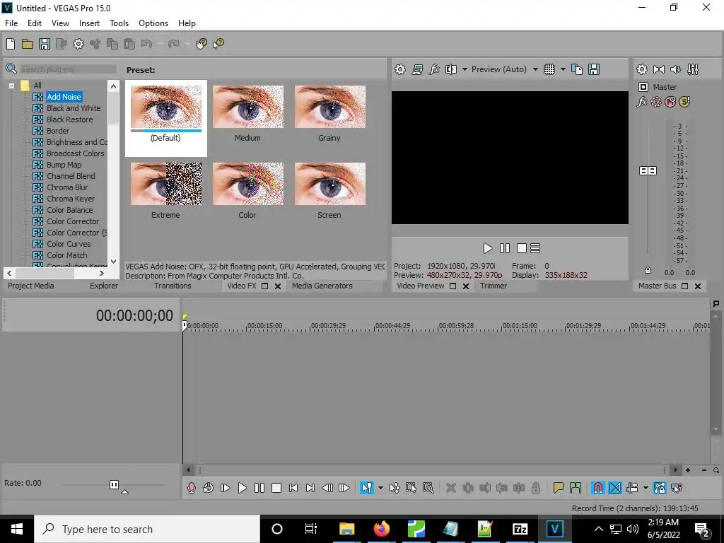Image resolution: width=724 pixels, height=543 pixels.
Task: Toggle preview grid overlay icon
Action: coord(549,69)
